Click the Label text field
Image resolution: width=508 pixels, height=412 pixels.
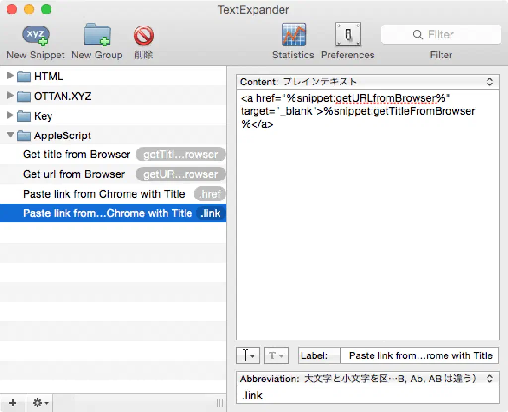point(419,356)
